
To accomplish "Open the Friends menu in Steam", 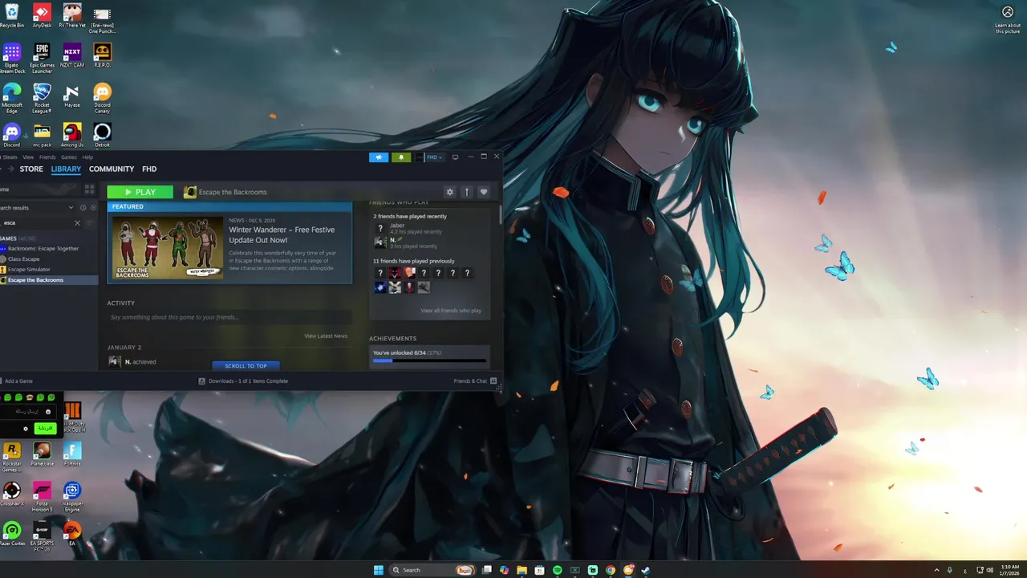I will tap(47, 157).
